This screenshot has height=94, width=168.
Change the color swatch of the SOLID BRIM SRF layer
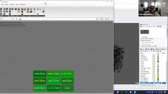coord(158,78)
